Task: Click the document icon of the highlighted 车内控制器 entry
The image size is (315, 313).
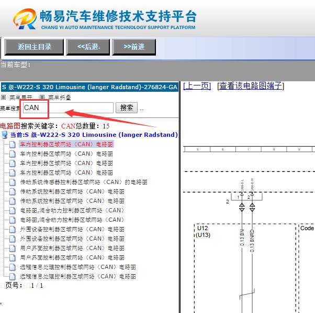Action: point(12,144)
